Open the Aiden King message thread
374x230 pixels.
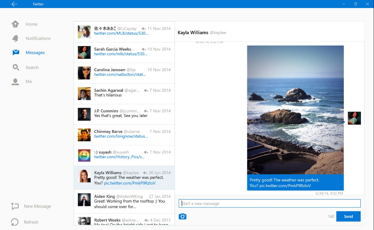point(124,201)
